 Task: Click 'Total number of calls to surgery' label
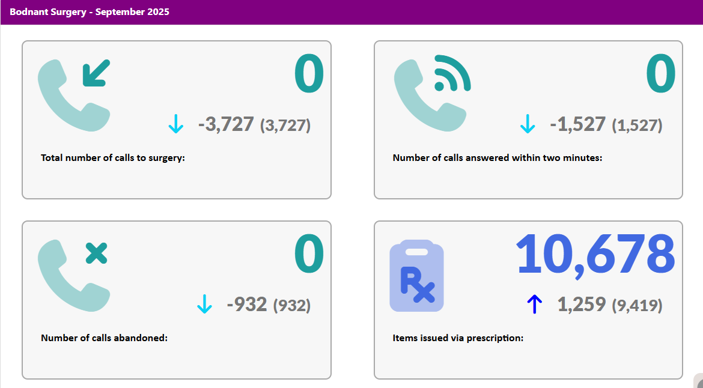point(113,158)
